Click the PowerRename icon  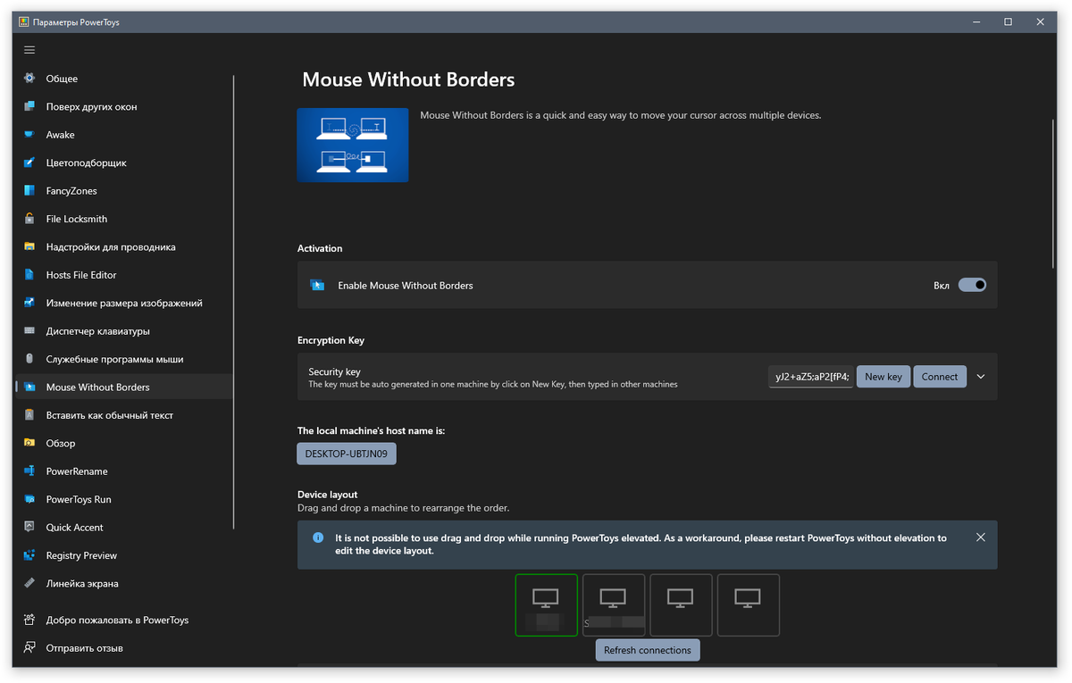pyautogui.click(x=29, y=471)
